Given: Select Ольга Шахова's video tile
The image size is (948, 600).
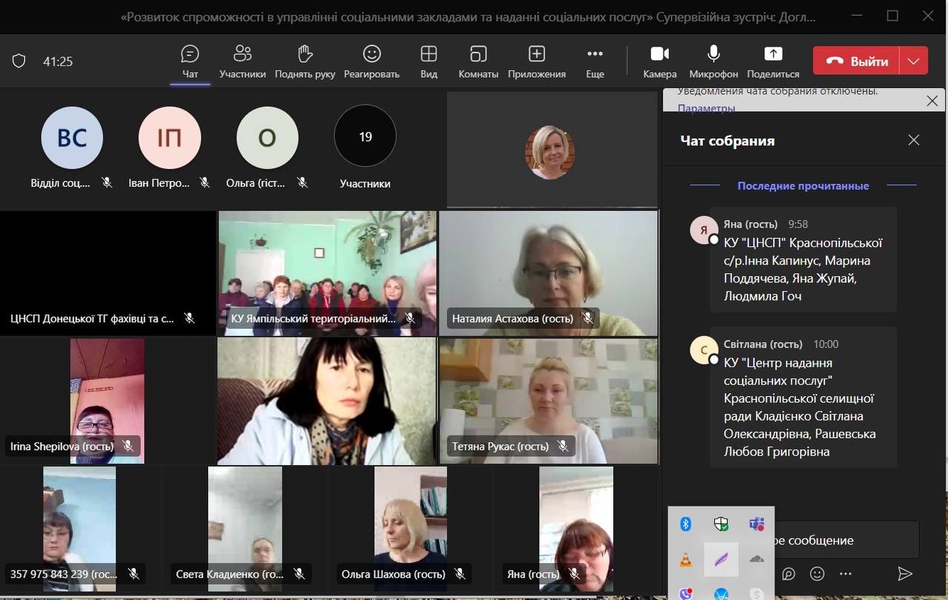Looking at the screenshot, I should click(410, 529).
